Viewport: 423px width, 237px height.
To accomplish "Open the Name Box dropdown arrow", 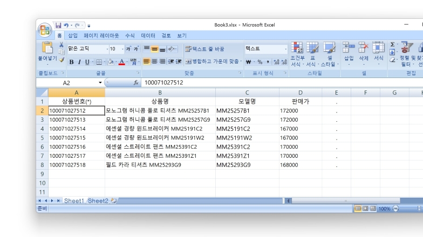I will point(100,83).
